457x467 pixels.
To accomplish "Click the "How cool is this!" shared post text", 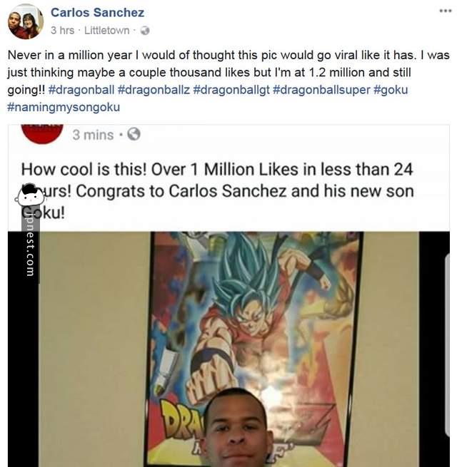I will point(218,191).
